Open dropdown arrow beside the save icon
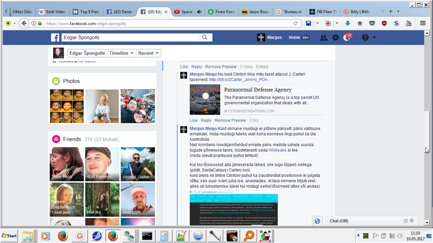Image resolution: width=433 pixels, height=243 pixels. coord(317,23)
